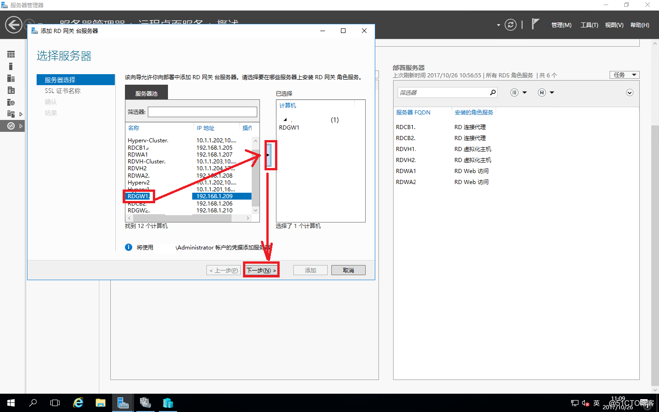Open dropdown arrow next to save query icon
Screen dimensions: 659x412
[552, 92]
